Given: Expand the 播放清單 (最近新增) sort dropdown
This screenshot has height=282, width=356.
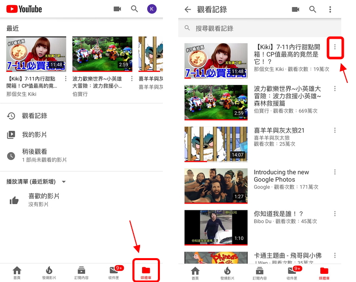Looking at the screenshot, I should coord(36,182).
